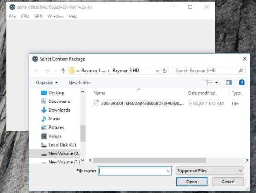Refresh the Rayman 3 HD folder listing
Image resolution: width=256 pixels, height=193 pixels.
(164, 71)
